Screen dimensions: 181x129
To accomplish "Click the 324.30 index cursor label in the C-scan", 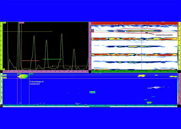I will pos(5,75).
